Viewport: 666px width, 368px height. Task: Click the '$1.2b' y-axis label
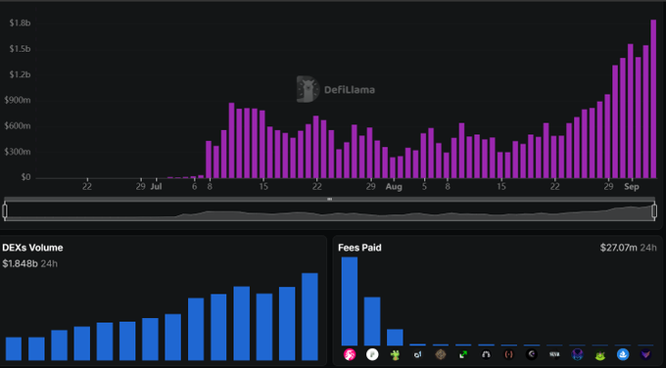point(20,74)
